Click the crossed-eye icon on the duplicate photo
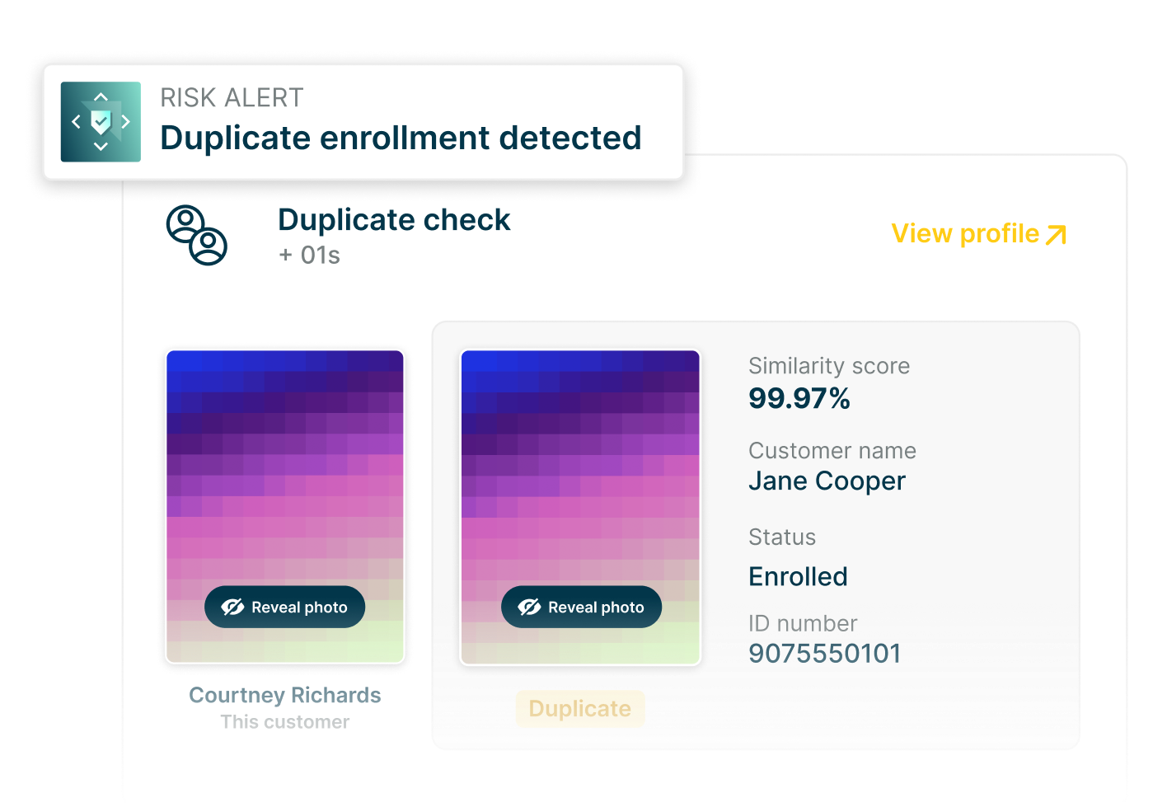 click(529, 608)
